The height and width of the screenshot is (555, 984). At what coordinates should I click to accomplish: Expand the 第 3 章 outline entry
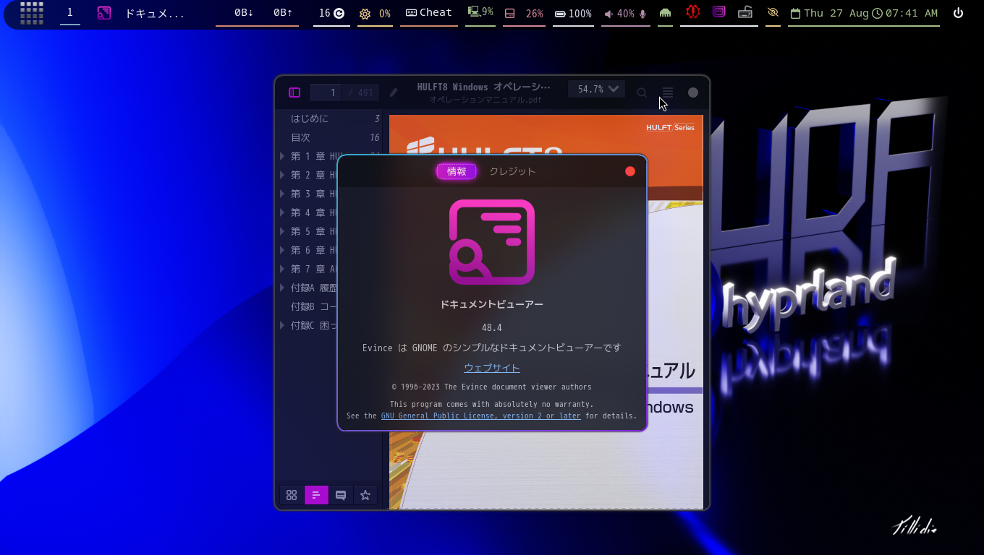tap(282, 194)
